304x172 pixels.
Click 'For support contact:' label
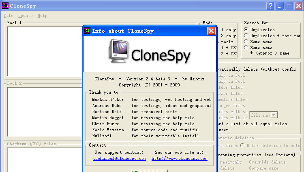tap(119, 152)
